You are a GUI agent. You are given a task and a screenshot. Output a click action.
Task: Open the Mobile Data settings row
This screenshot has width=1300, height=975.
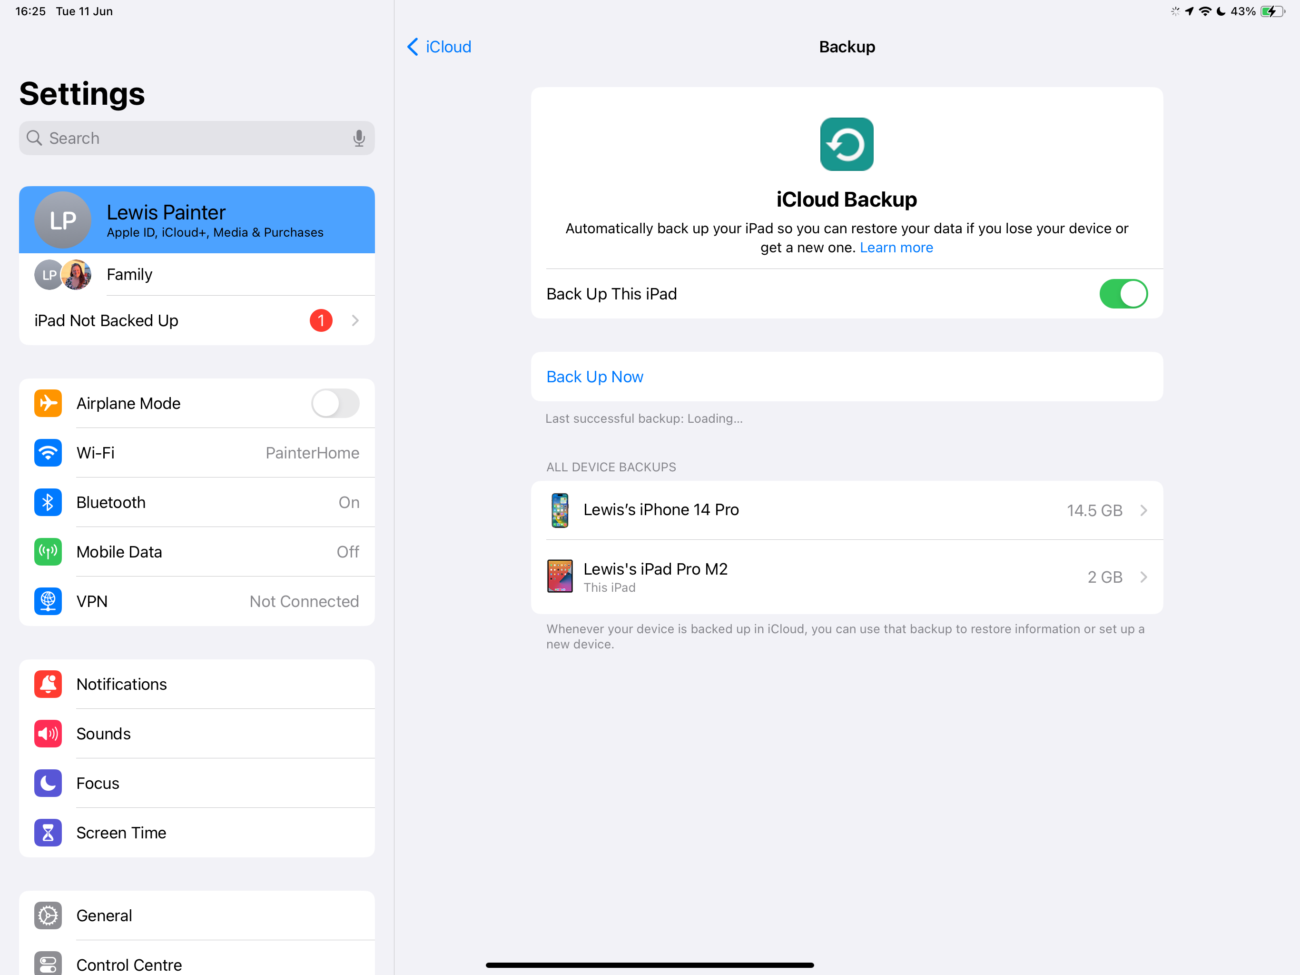(x=197, y=552)
